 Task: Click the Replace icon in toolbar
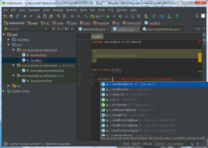(64, 16)
